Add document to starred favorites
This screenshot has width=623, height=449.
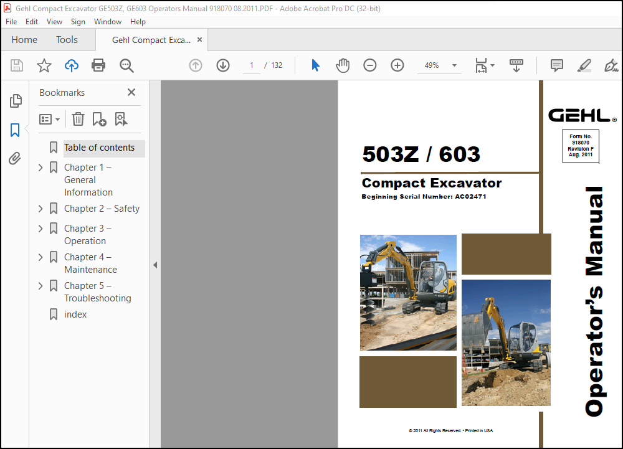coord(44,65)
